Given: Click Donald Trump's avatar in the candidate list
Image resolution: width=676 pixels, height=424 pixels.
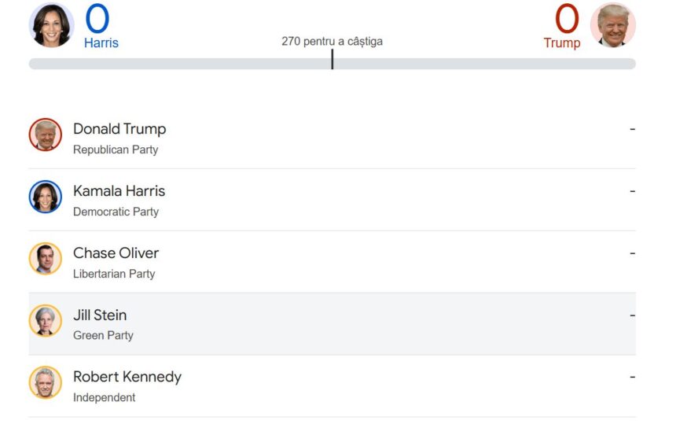Looking at the screenshot, I should click(46, 135).
